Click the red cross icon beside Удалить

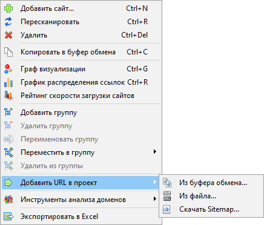[8, 35]
